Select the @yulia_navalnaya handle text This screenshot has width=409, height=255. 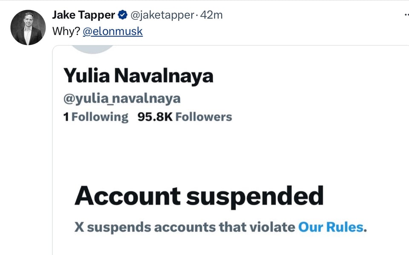(x=122, y=99)
